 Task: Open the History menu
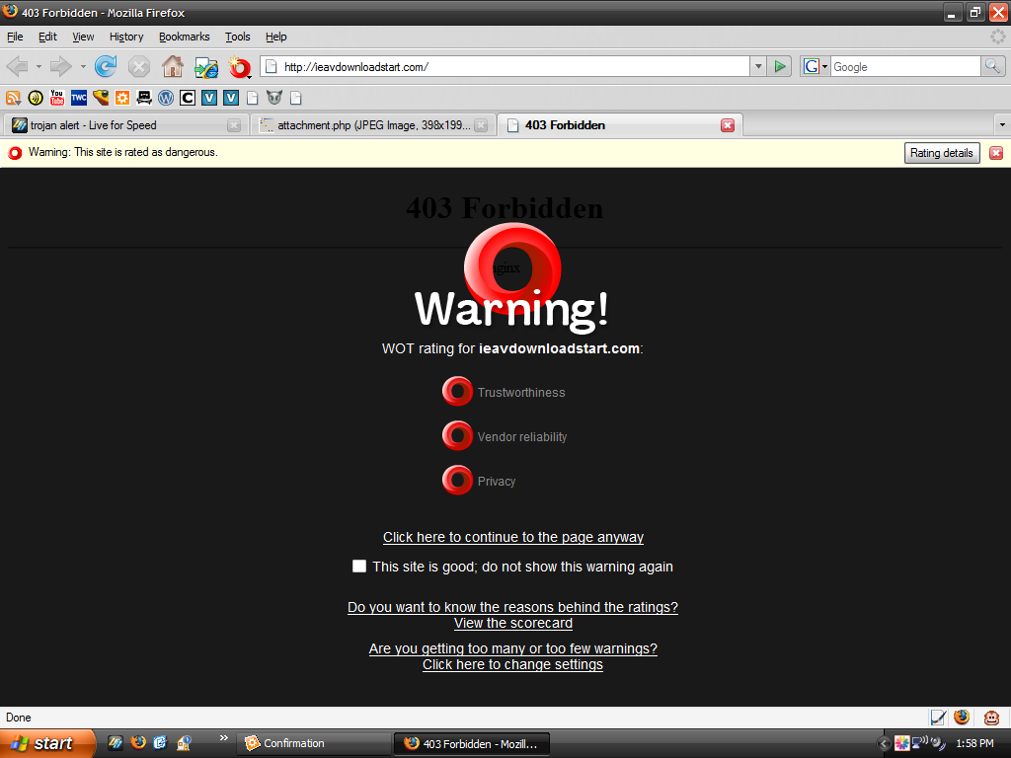(x=126, y=37)
